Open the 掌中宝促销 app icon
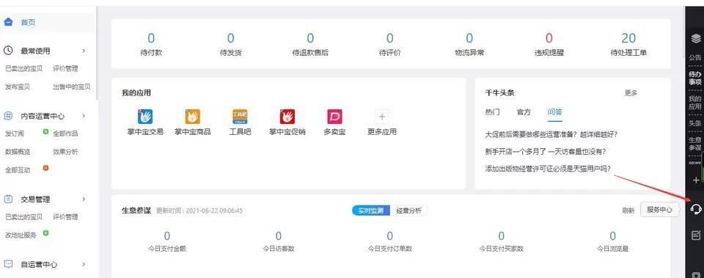Image resolution: width=704 pixels, height=278 pixels. tap(287, 117)
